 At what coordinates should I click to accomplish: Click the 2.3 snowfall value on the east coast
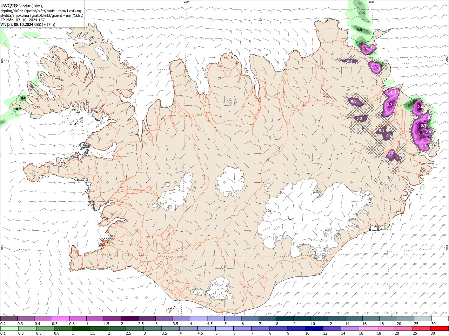[421, 133]
